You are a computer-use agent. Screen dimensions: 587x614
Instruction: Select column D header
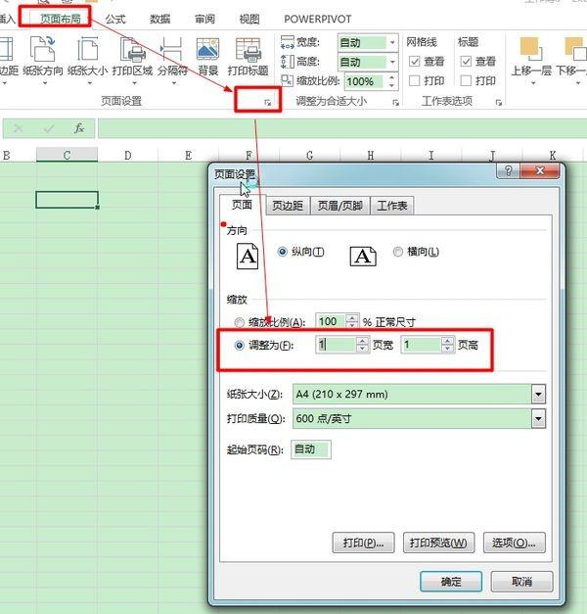127,155
